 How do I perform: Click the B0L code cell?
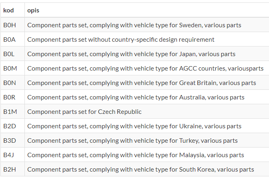(x=9, y=54)
